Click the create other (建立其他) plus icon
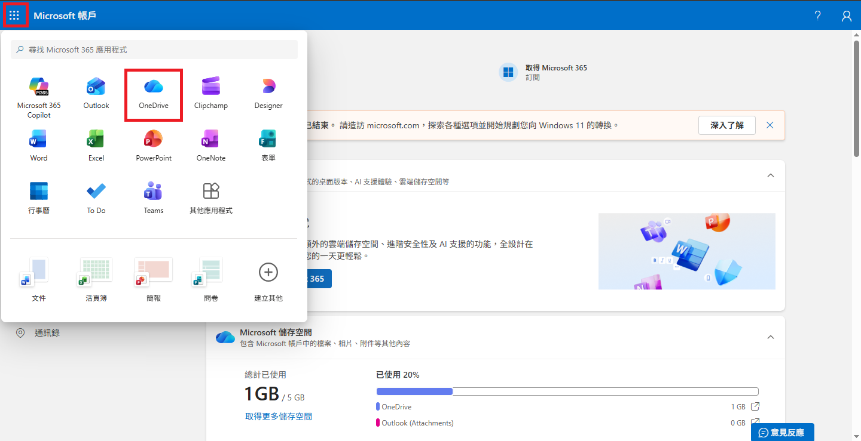This screenshot has width=861, height=441. 268,273
